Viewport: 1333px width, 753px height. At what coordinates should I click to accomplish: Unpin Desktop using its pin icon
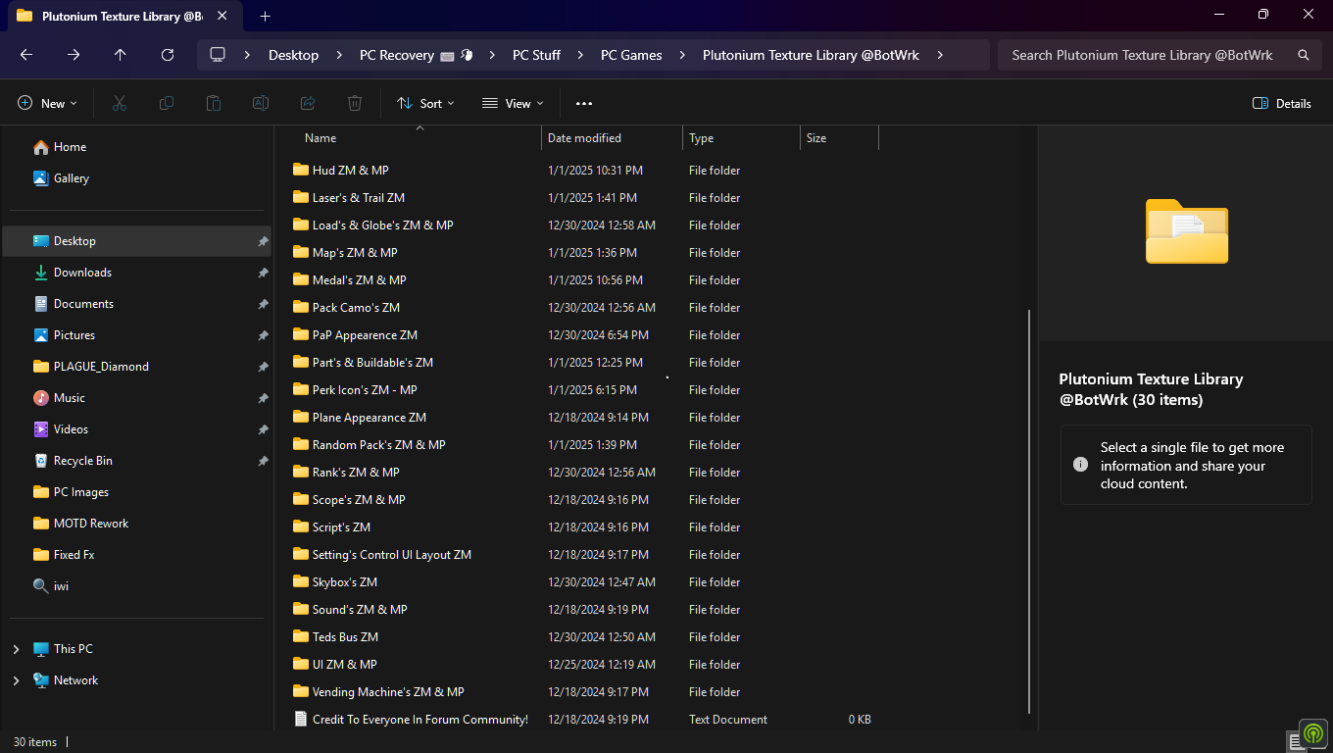[x=263, y=241]
